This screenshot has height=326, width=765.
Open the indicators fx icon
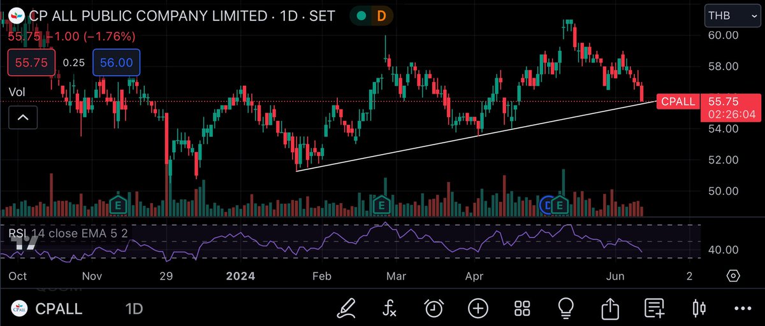[x=390, y=309]
